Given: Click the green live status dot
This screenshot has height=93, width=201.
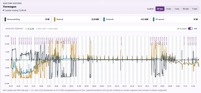Looking at the screenshot, I should 4,10.
